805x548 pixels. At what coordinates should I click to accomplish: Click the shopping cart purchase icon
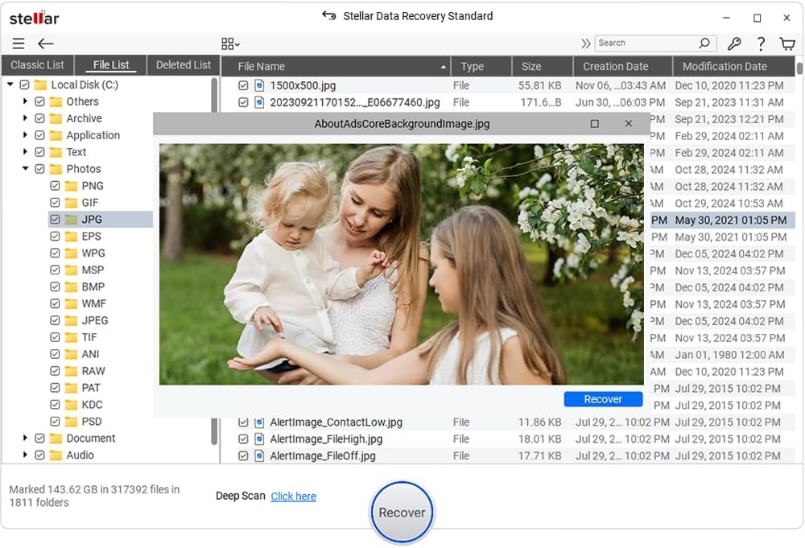(787, 43)
